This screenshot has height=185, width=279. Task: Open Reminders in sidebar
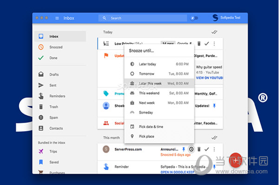pyautogui.click(x=60, y=96)
